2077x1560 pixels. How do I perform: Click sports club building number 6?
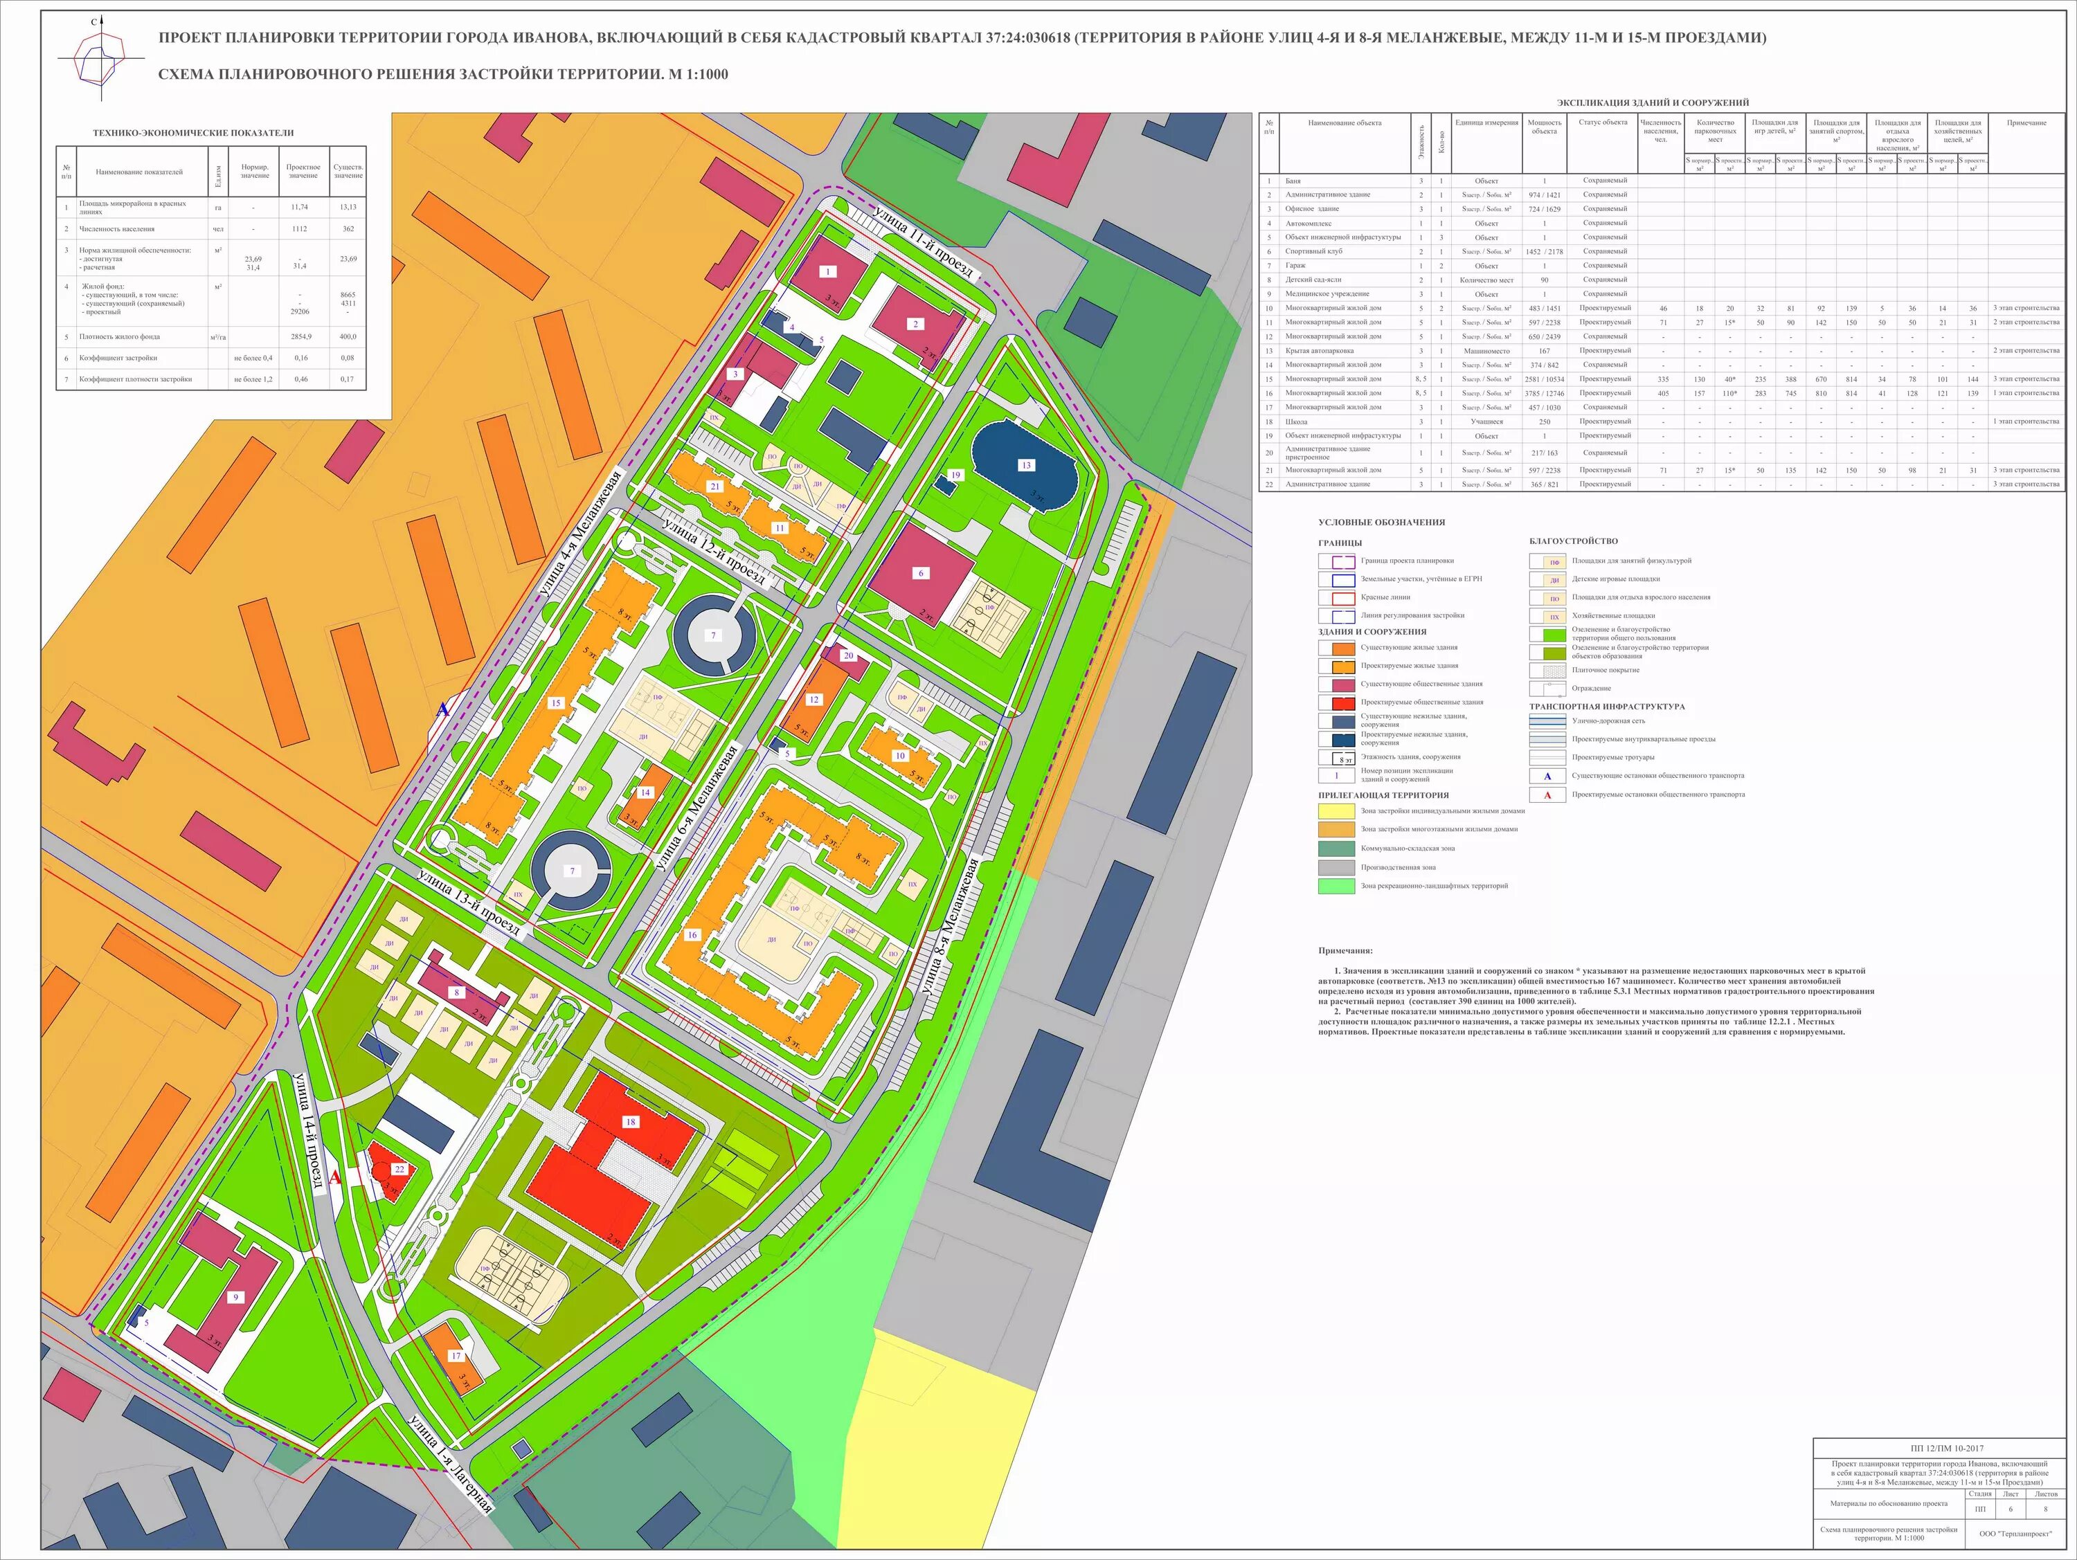pos(921,574)
